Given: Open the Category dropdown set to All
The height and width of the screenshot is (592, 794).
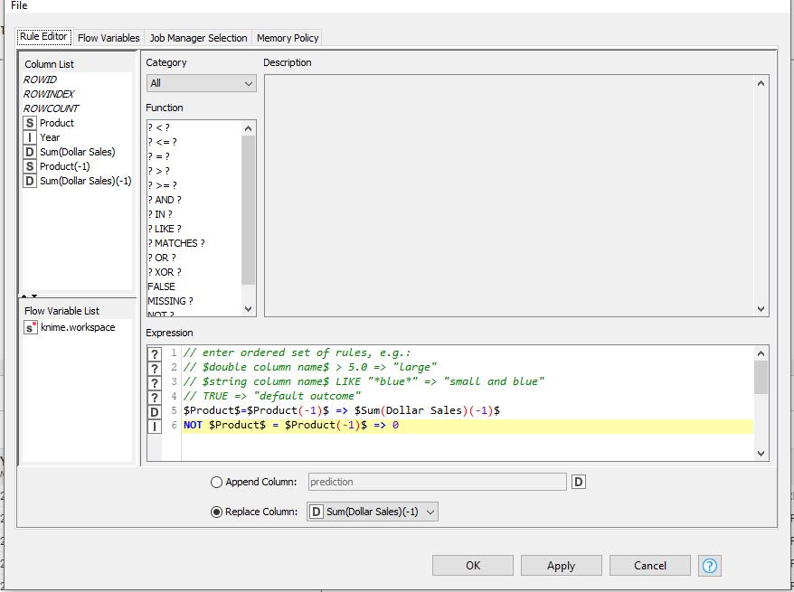Looking at the screenshot, I should point(201,83).
